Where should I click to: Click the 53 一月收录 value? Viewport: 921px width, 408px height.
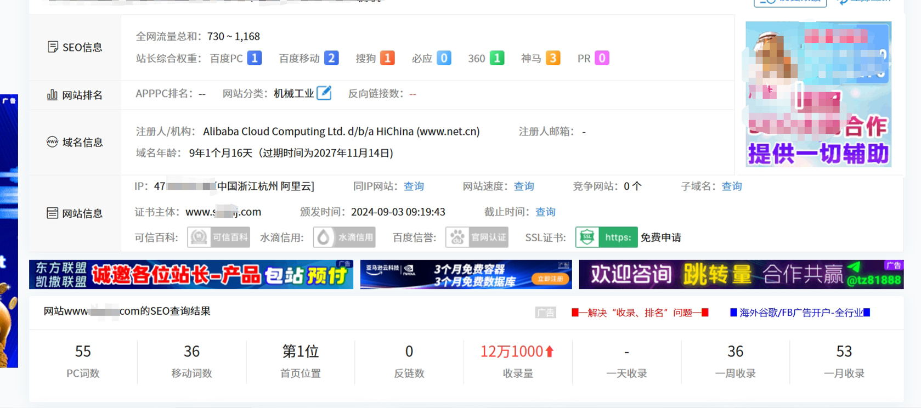844,352
